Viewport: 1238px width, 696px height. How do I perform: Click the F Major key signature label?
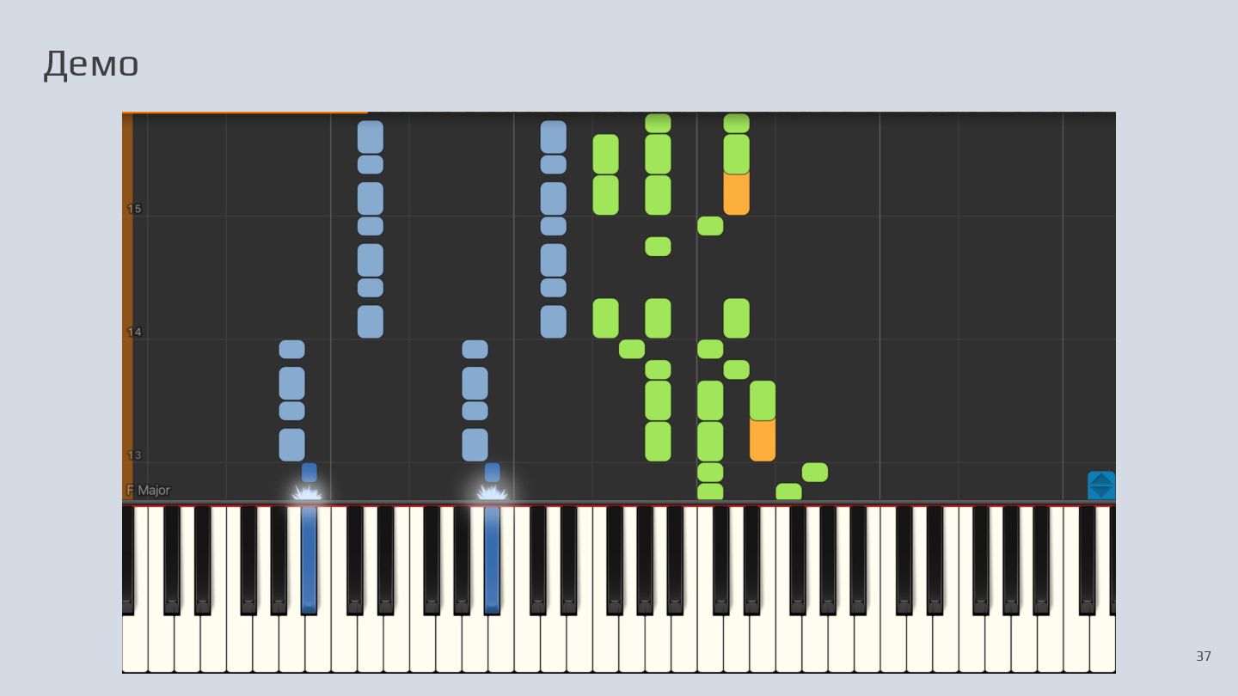tap(148, 490)
